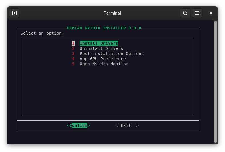Click the red number 4 hotkey
Screen dimensions: 225x152
73,59
